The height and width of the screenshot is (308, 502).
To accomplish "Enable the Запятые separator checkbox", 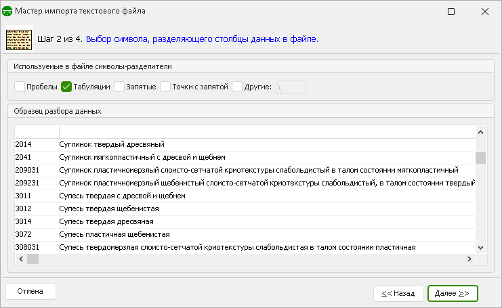I will click(x=119, y=87).
